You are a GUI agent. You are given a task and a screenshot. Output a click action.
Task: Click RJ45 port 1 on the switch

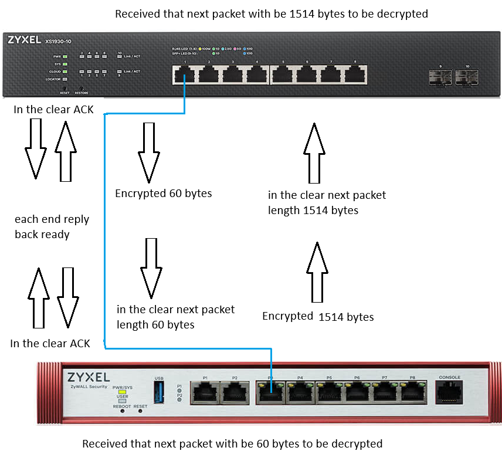coord(185,75)
